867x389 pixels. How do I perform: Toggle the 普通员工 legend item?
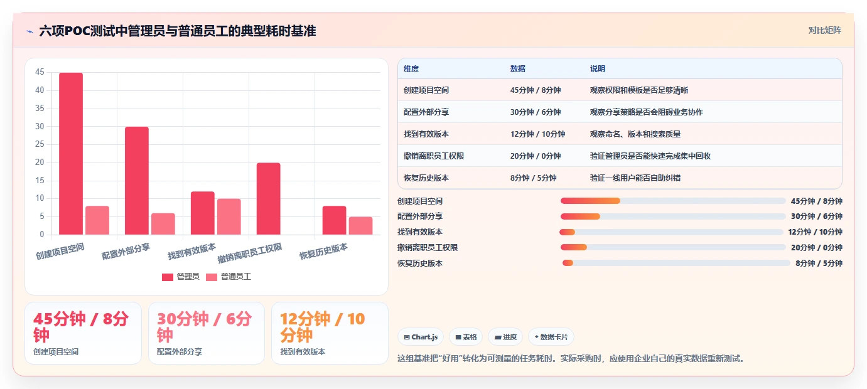pyautogui.click(x=229, y=277)
